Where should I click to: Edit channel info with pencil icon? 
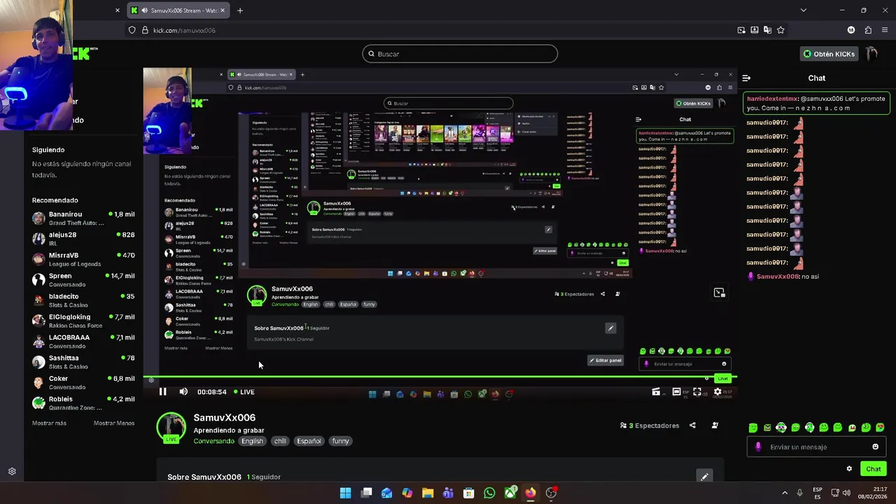(704, 477)
